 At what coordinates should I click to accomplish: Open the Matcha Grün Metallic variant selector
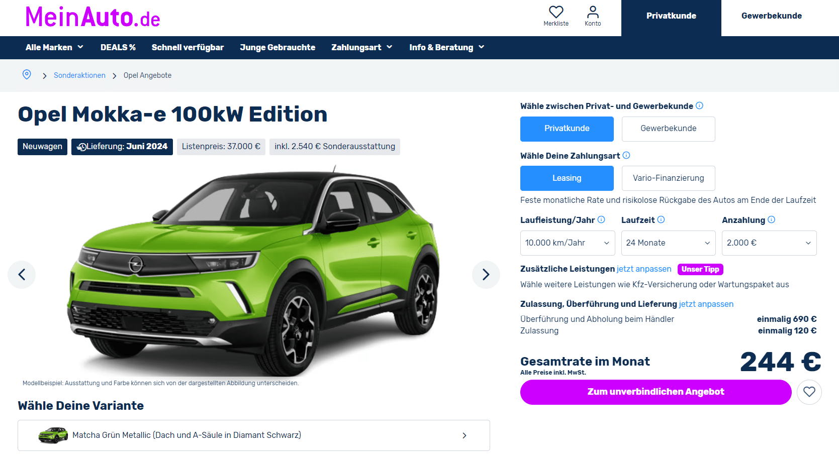click(x=254, y=435)
